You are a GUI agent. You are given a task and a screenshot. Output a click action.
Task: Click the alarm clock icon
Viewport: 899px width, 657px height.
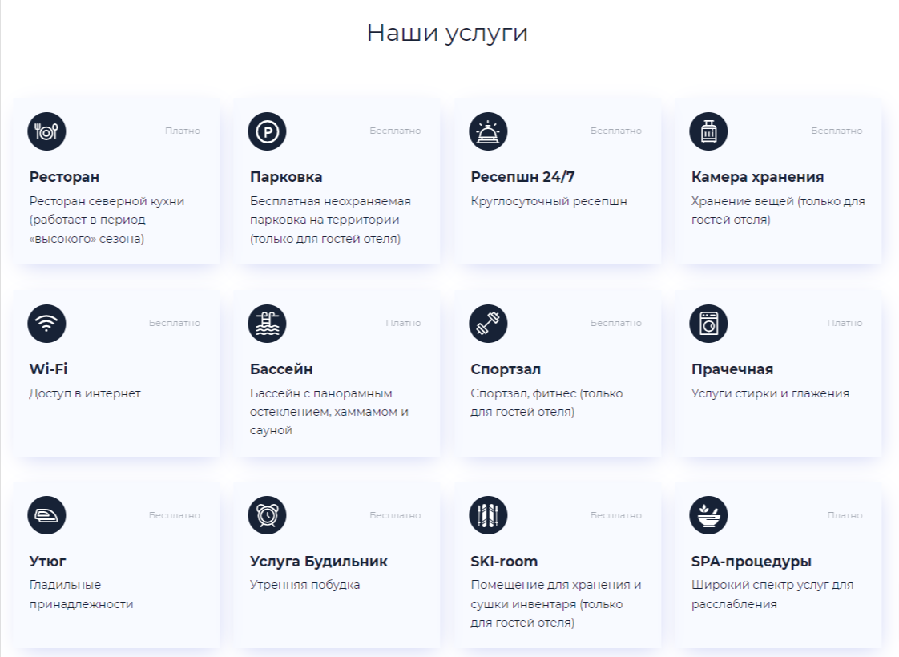[x=267, y=515]
